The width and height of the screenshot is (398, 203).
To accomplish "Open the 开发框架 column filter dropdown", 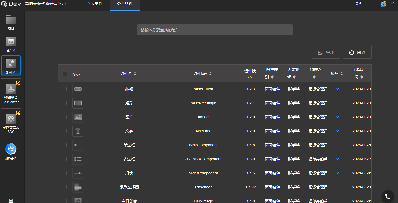I will (299, 77).
